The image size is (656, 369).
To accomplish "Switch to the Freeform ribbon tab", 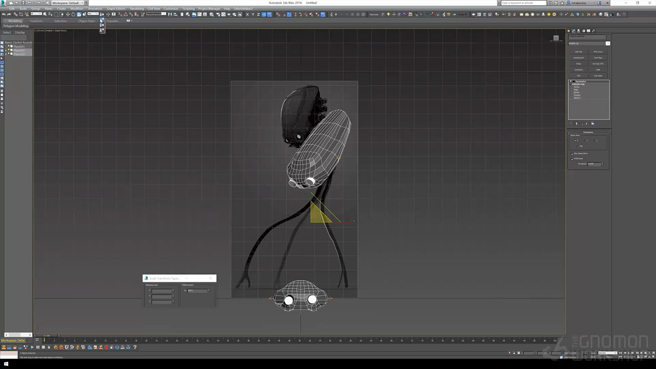I will [x=36, y=21].
